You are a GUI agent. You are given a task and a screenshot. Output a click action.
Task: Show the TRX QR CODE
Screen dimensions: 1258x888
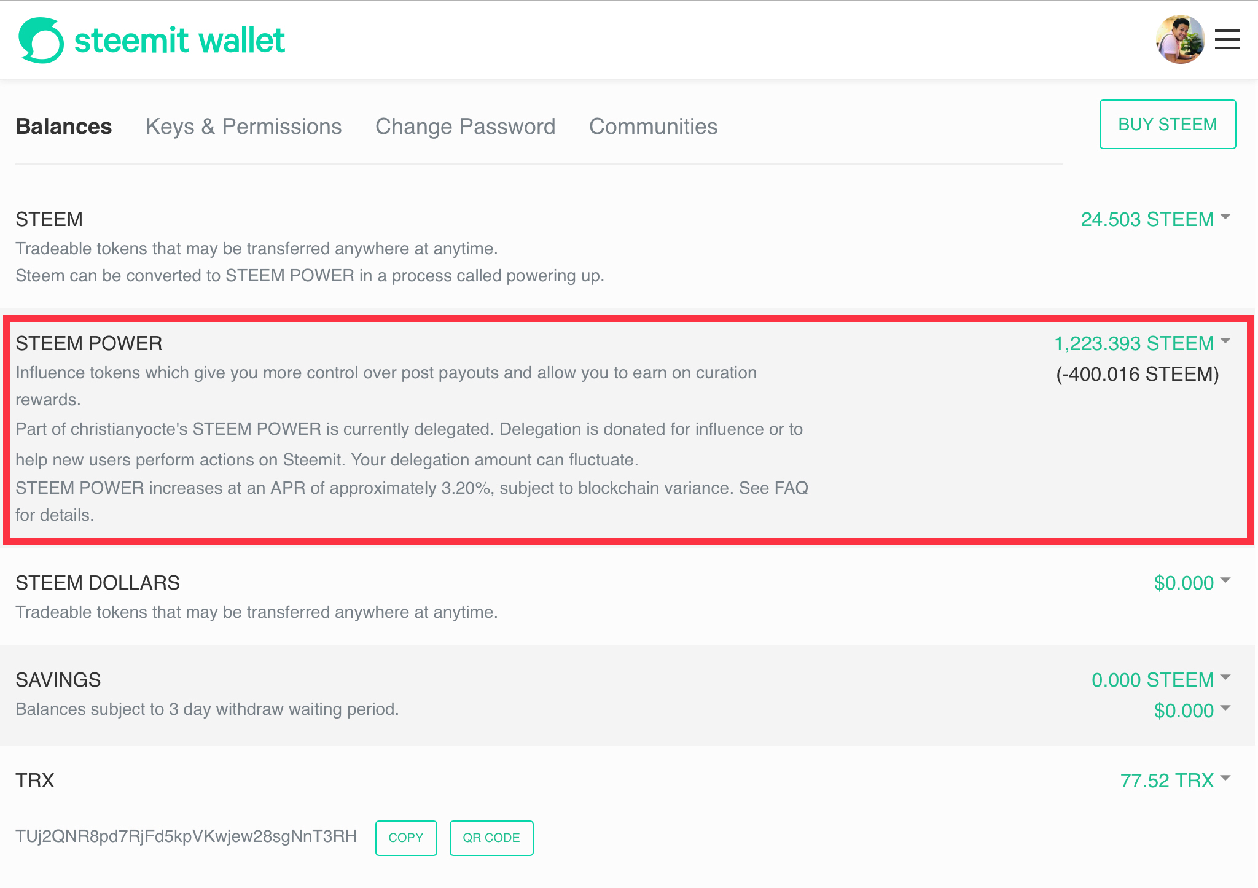[x=491, y=838]
